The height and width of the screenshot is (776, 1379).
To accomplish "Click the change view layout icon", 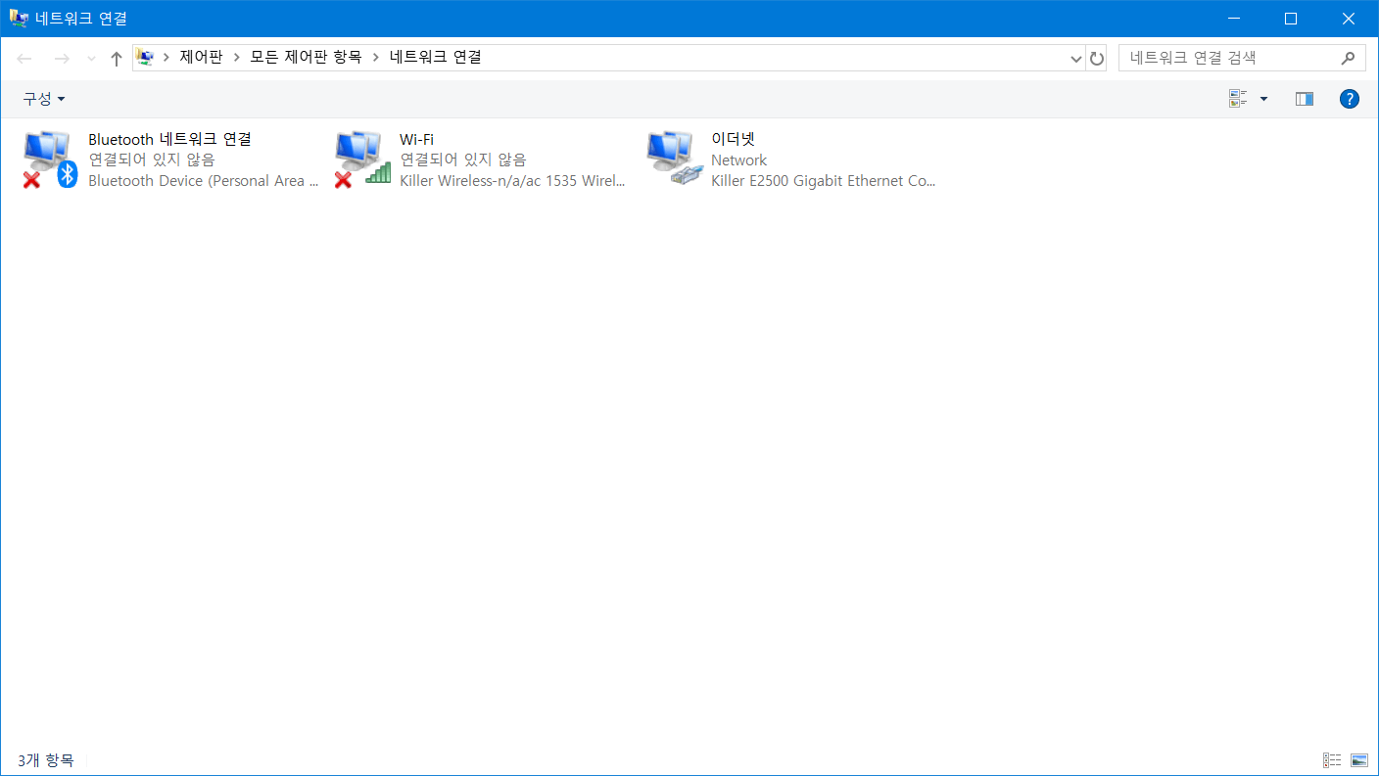I will tap(1238, 99).
